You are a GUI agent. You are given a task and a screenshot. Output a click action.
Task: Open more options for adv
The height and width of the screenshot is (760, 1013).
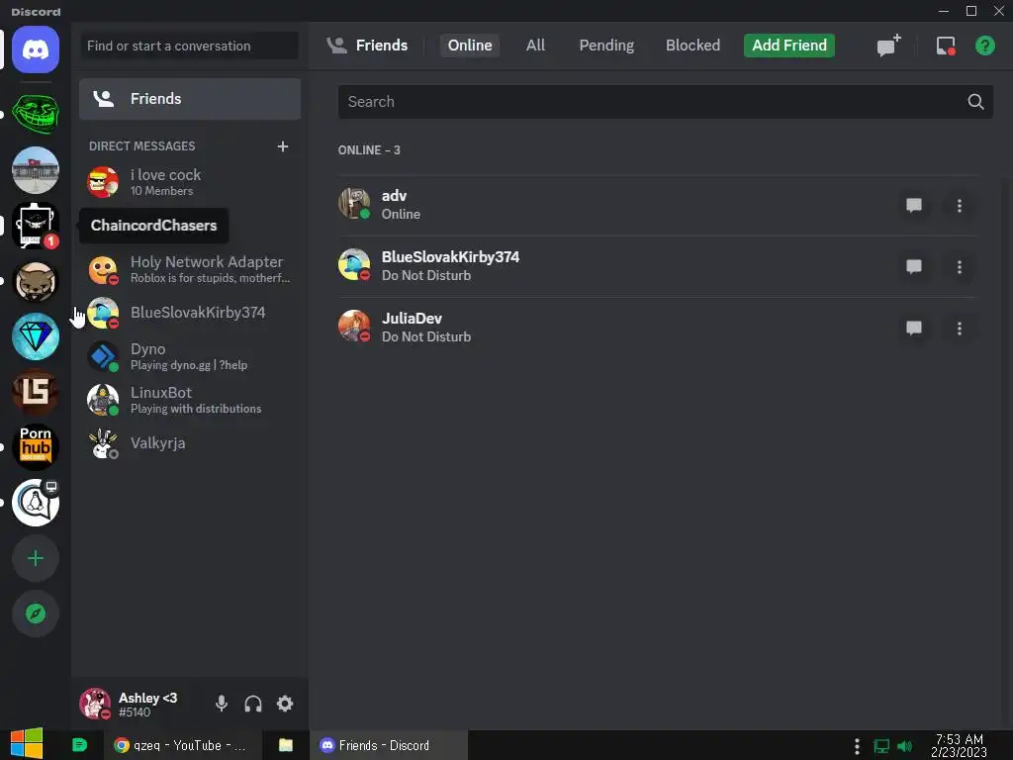tap(960, 206)
